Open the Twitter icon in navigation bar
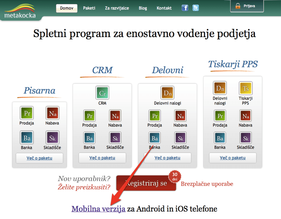 coord(195,8)
